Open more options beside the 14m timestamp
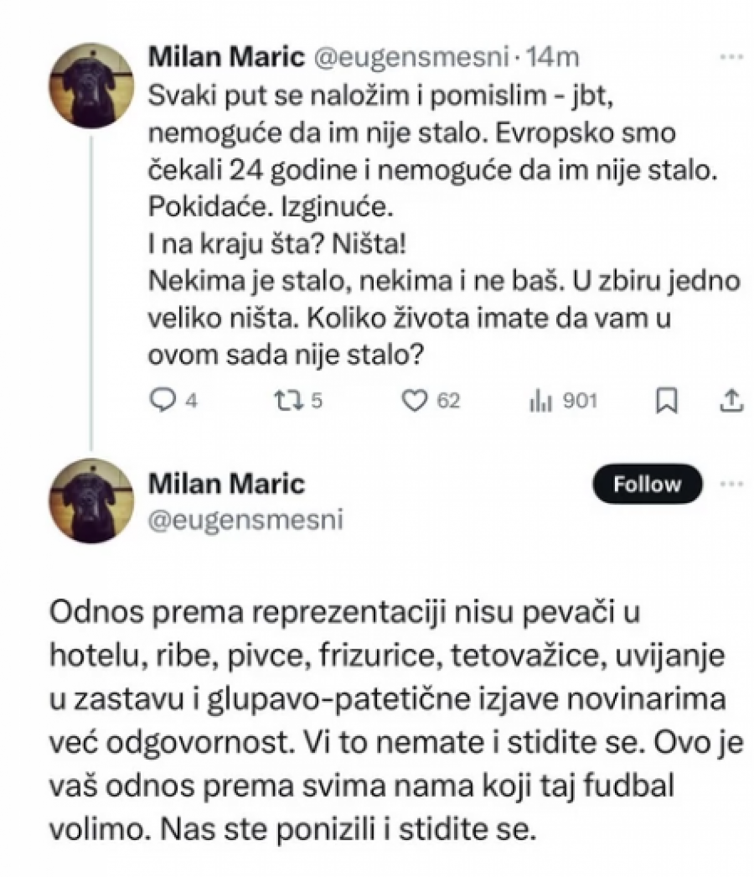 click(731, 59)
